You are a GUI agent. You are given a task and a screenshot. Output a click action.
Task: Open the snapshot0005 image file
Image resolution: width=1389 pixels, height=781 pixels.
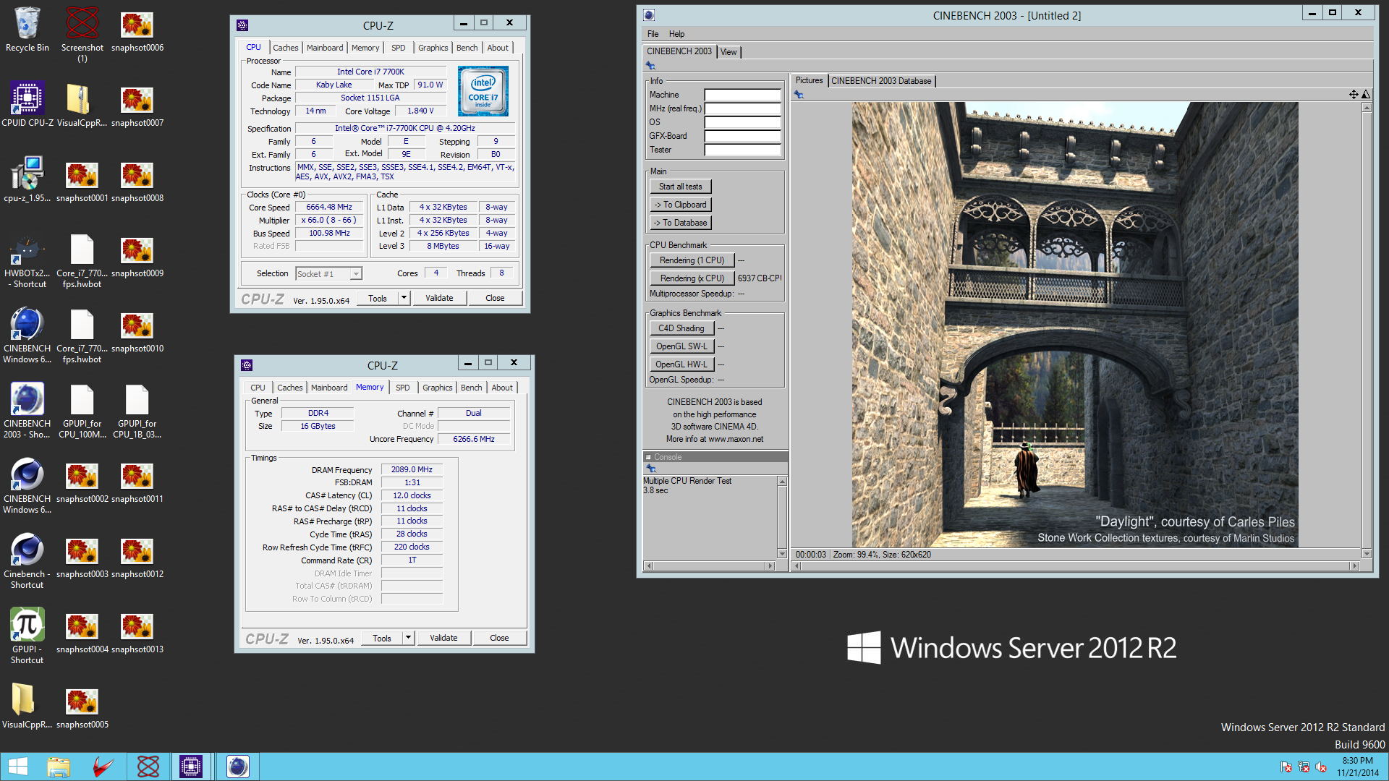(82, 707)
